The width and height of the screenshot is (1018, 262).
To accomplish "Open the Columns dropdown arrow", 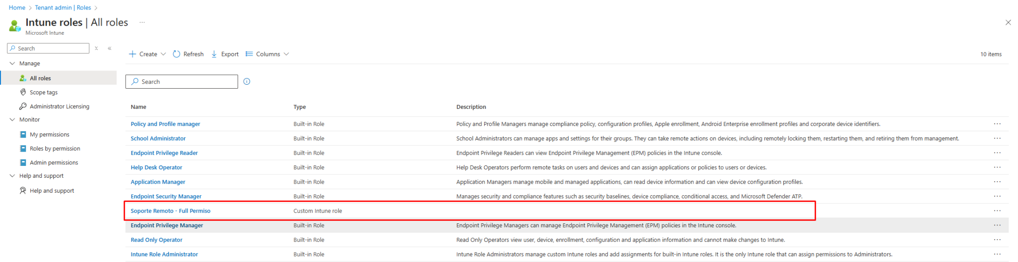I will pos(286,54).
